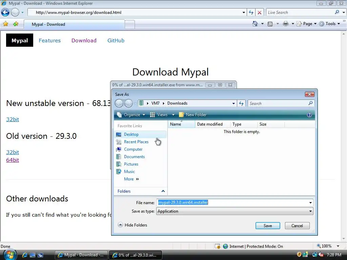Click Show Desktop quick launch icon
The image size is (347, 260).
[33, 255]
